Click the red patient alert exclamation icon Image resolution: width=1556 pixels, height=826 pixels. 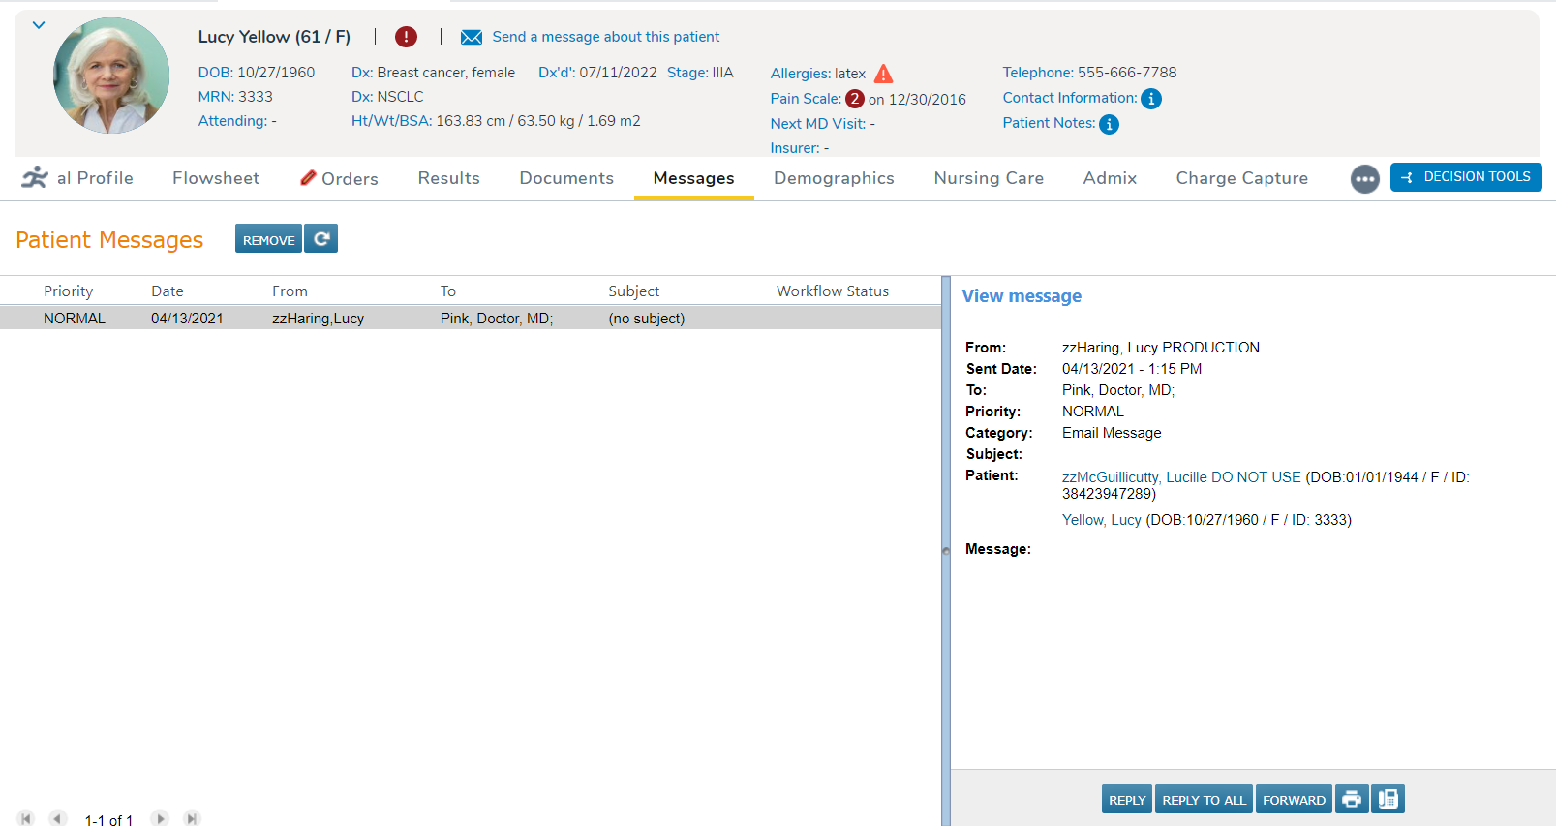click(x=406, y=37)
